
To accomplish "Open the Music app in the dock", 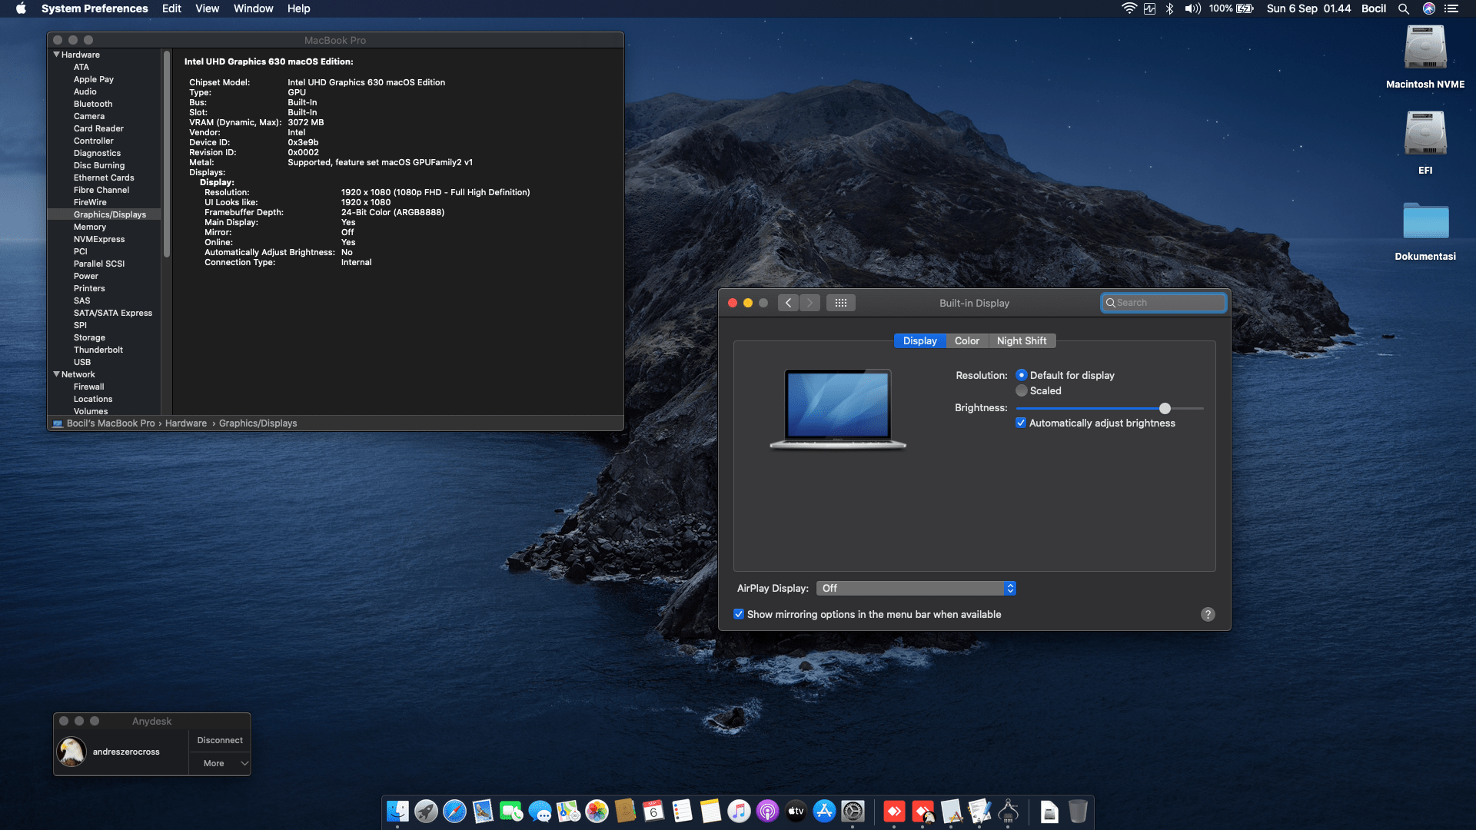I will tap(739, 811).
